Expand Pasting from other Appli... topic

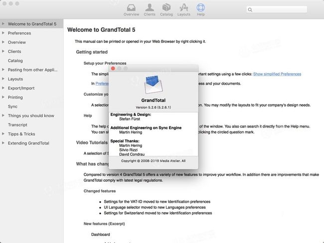3,70
